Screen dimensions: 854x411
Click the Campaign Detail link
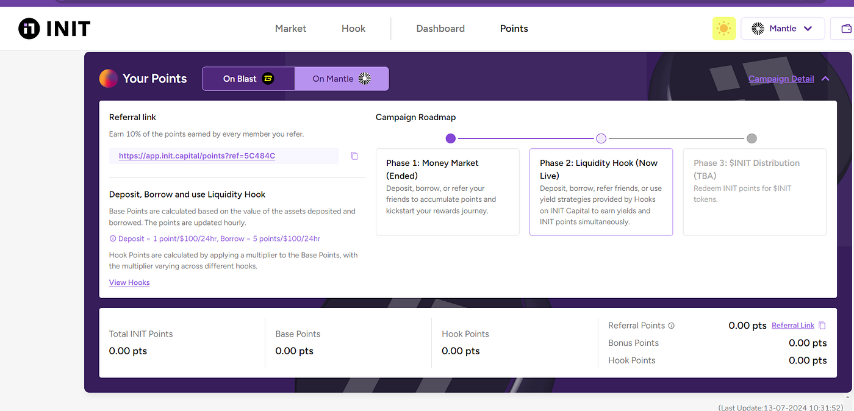781,79
